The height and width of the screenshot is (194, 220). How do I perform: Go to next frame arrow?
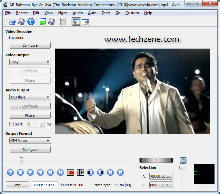[40, 172]
